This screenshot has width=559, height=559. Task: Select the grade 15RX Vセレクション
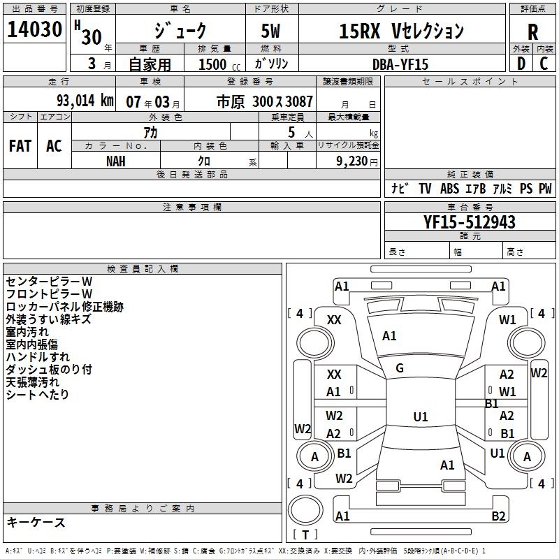coord(401,31)
